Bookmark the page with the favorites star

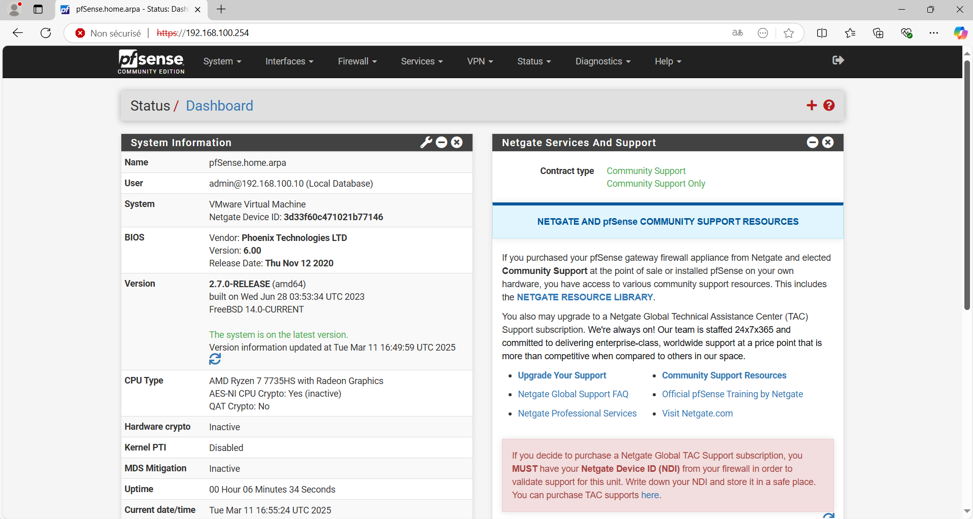pos(789,32)
